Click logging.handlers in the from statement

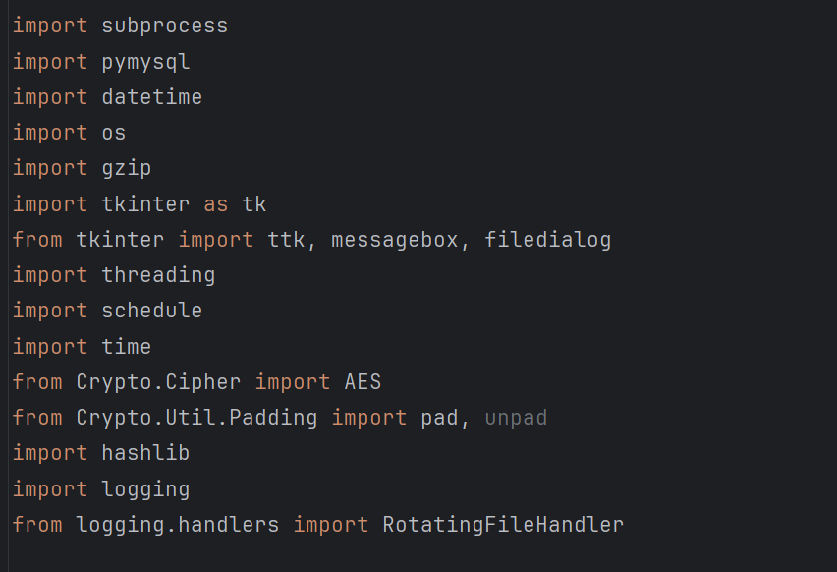(x=178, y=525)
